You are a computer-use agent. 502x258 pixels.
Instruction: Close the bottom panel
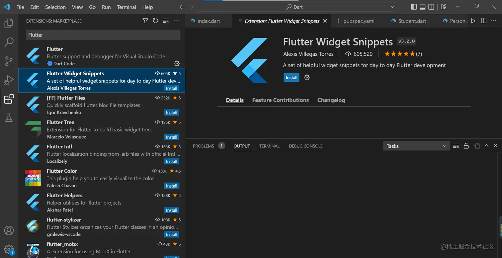coord(495,146)
